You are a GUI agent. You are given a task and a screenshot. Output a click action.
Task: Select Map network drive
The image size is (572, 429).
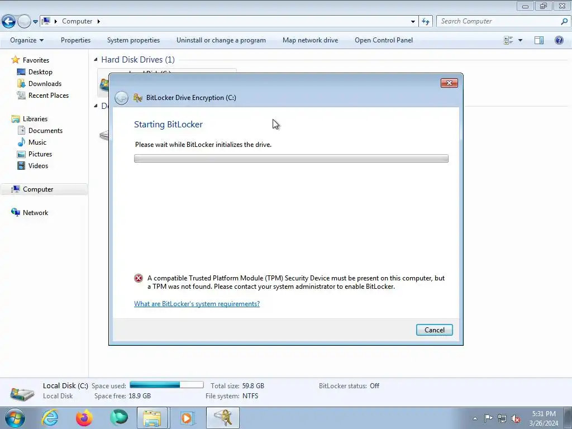click(310, 40)
